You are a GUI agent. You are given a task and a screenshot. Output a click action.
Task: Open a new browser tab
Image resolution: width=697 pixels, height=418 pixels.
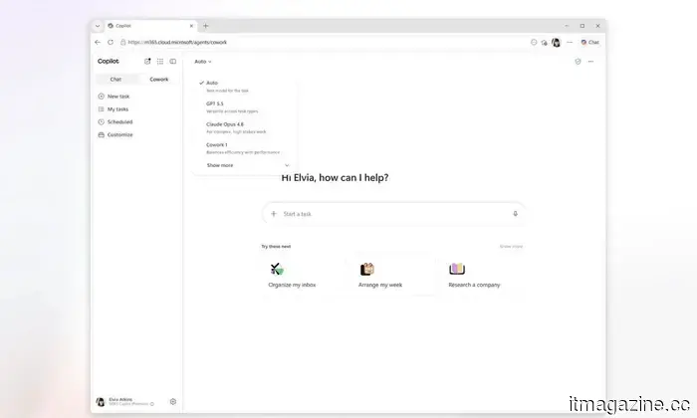205,26
